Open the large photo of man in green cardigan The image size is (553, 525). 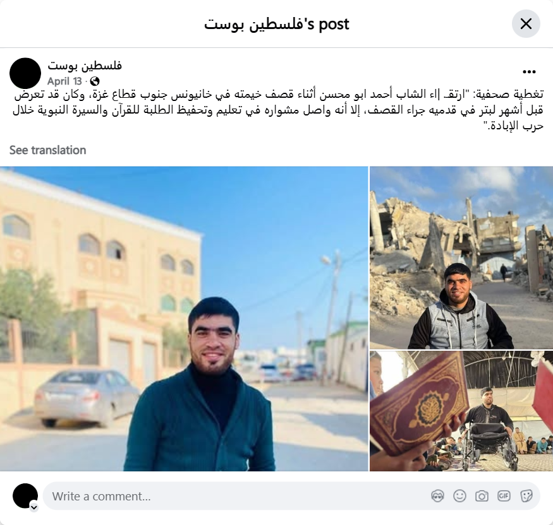[x=184, y=319]
